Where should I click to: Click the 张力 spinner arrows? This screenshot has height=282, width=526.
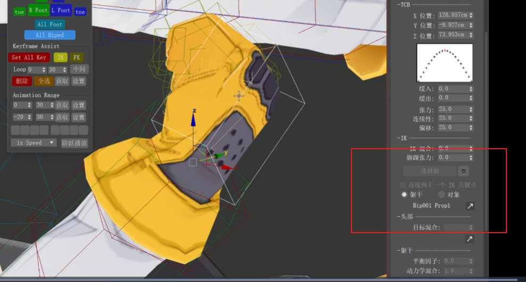click(x=471, y=109)
